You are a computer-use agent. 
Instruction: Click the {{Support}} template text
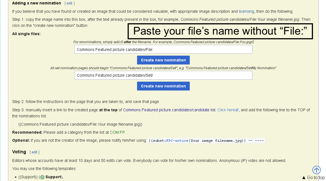[28, 177]
